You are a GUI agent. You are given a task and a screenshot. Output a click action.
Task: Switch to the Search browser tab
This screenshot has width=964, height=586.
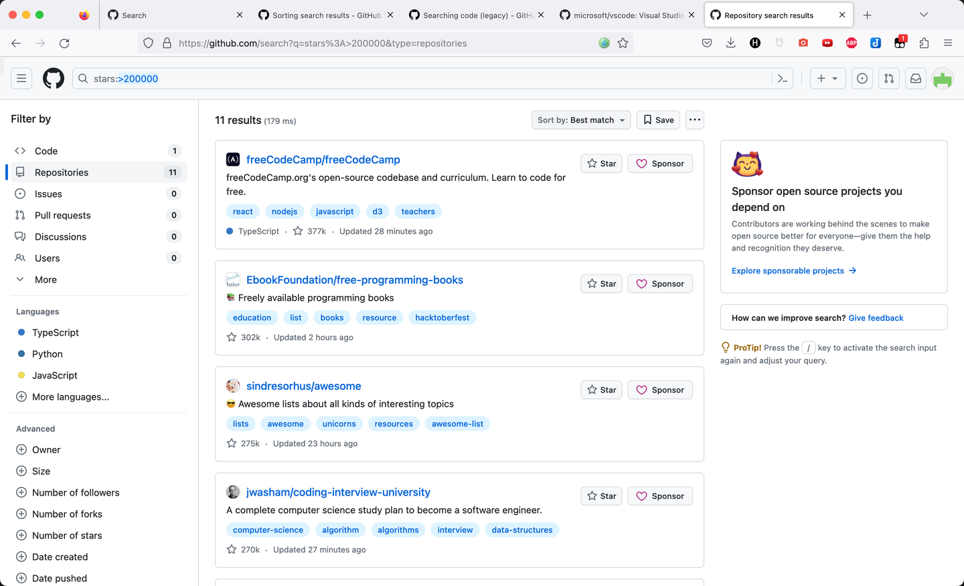(175, 15)
